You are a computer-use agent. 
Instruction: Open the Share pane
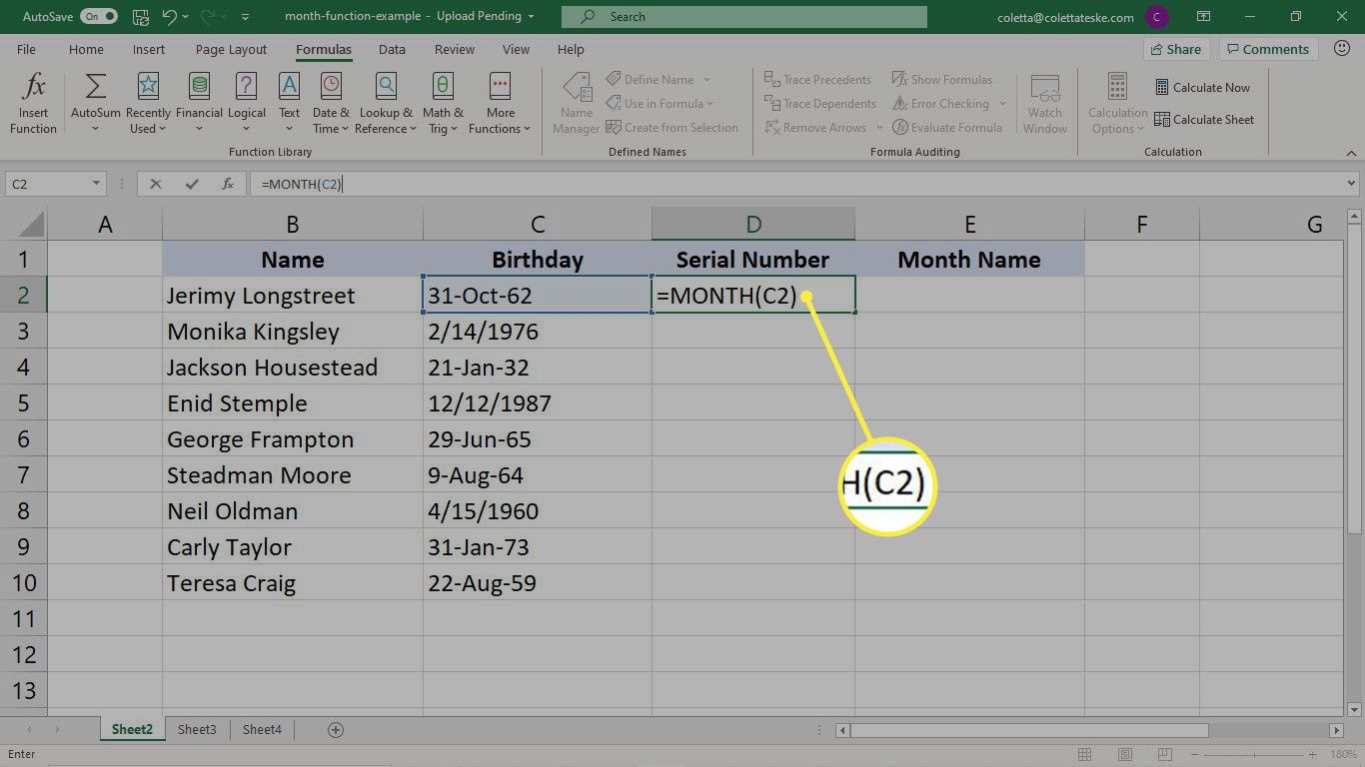[x=1176, y=49]
